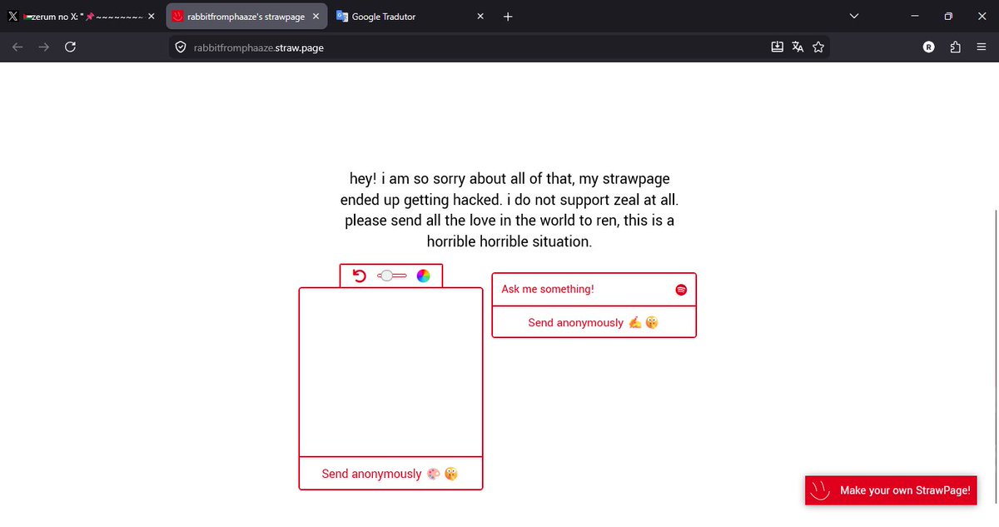This screenshot has width=999, height=527.
Task: Click the install page download icon
Action: pyautogui.click(x=777, y=47)
